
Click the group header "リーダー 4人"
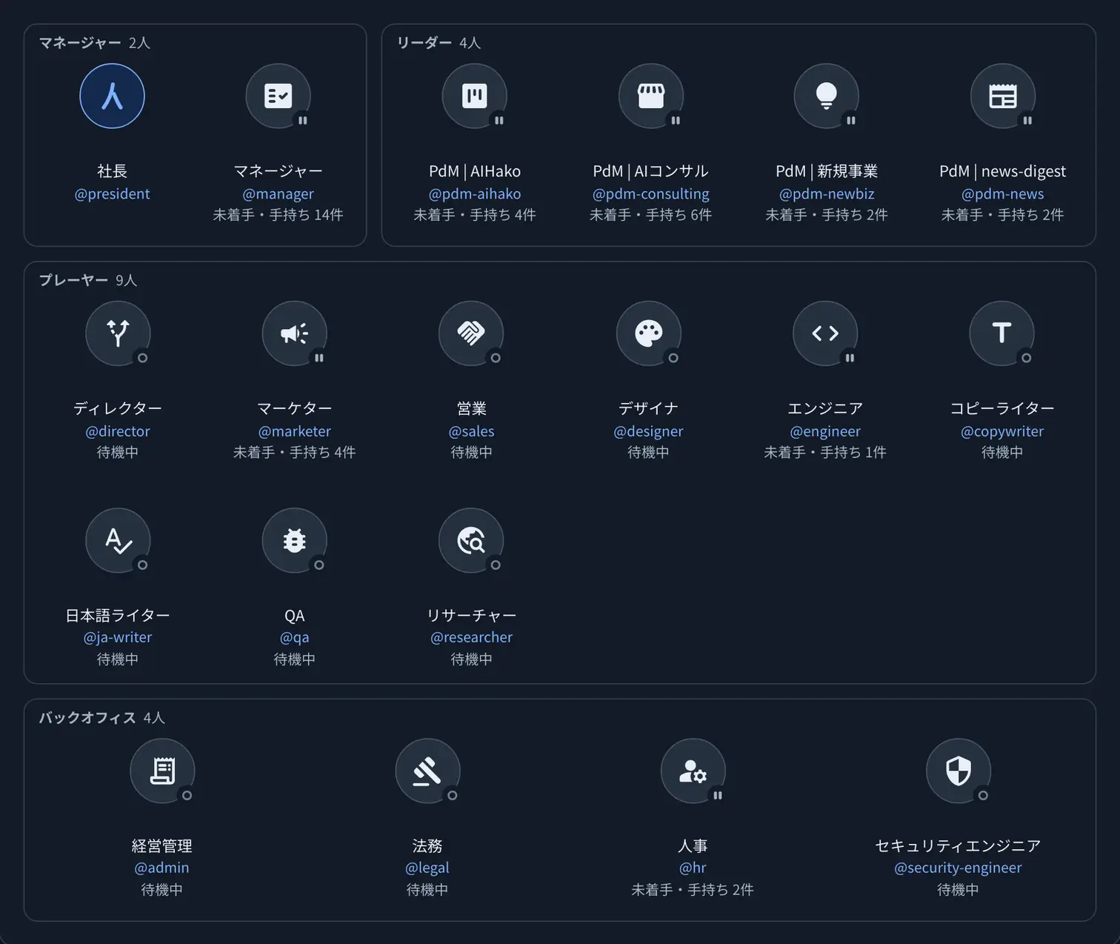coord(439,43)
